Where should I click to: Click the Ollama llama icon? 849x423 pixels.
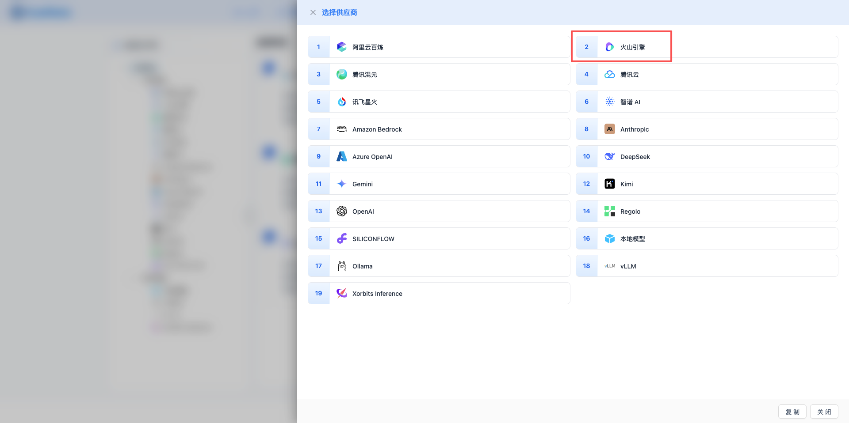pos(341,266)
